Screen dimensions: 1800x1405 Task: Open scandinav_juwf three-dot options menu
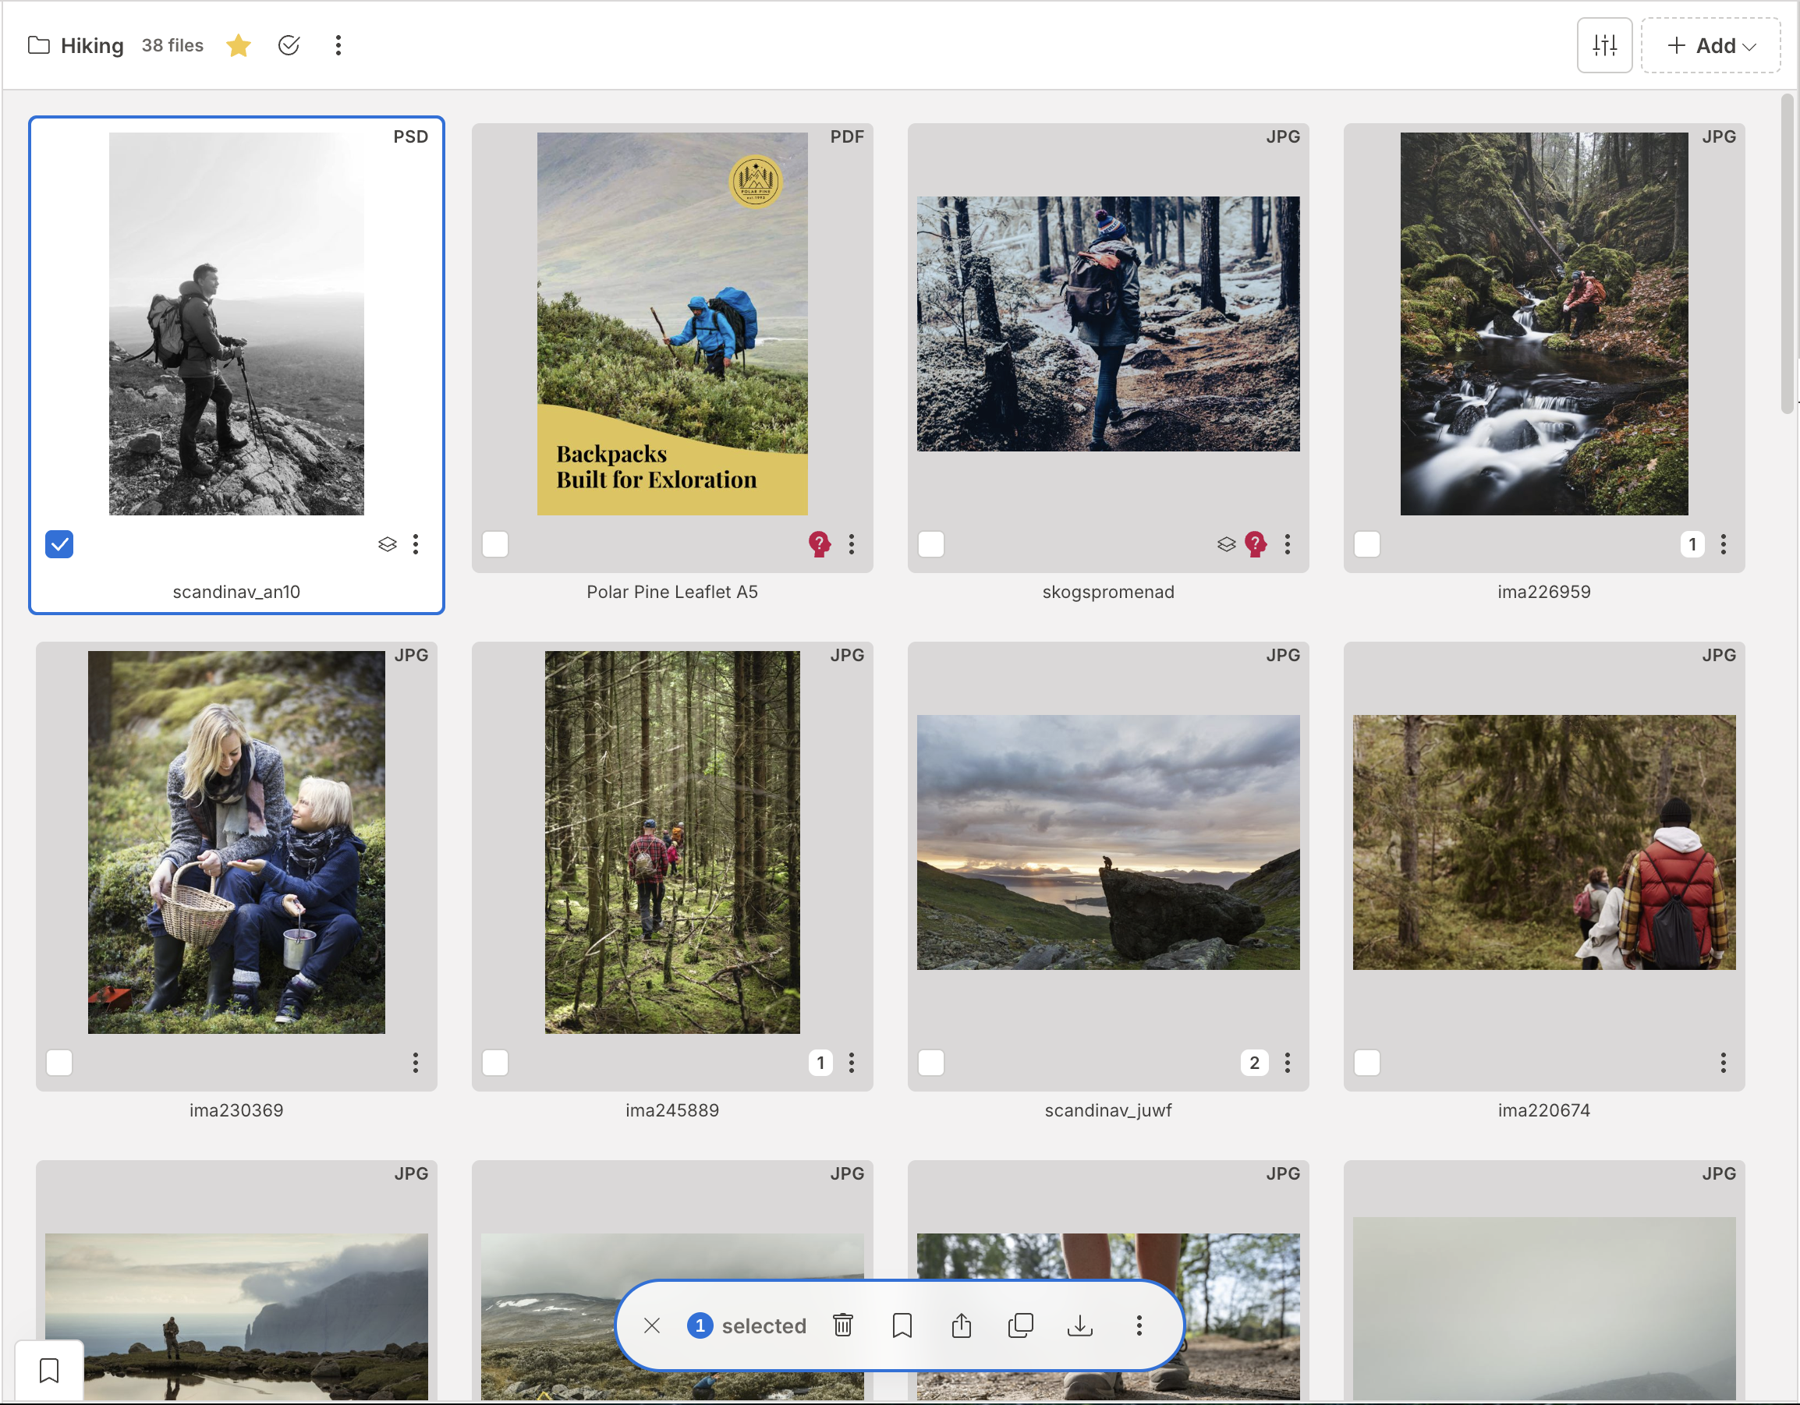[x=1288, y=1062]
